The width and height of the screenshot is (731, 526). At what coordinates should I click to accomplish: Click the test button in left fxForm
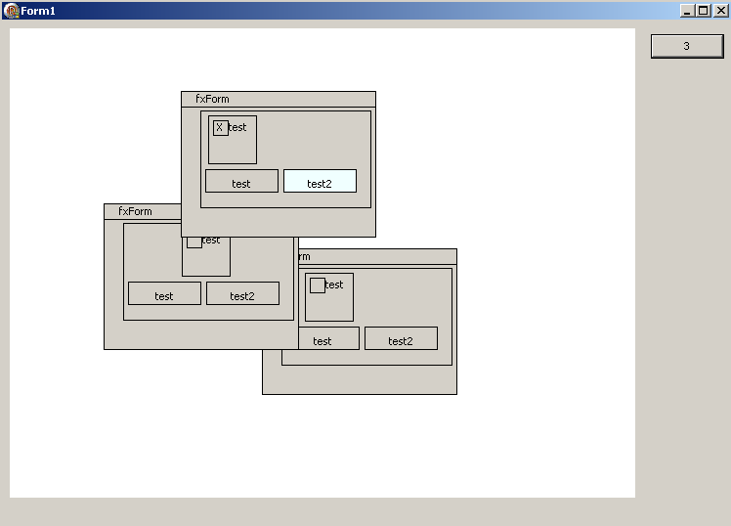click(x=164, y=293)
